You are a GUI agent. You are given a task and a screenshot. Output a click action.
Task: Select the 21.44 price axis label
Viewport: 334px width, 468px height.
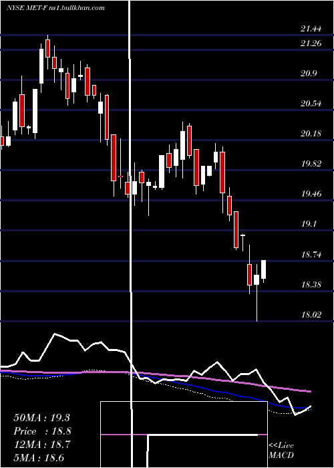tap(311, 29)
